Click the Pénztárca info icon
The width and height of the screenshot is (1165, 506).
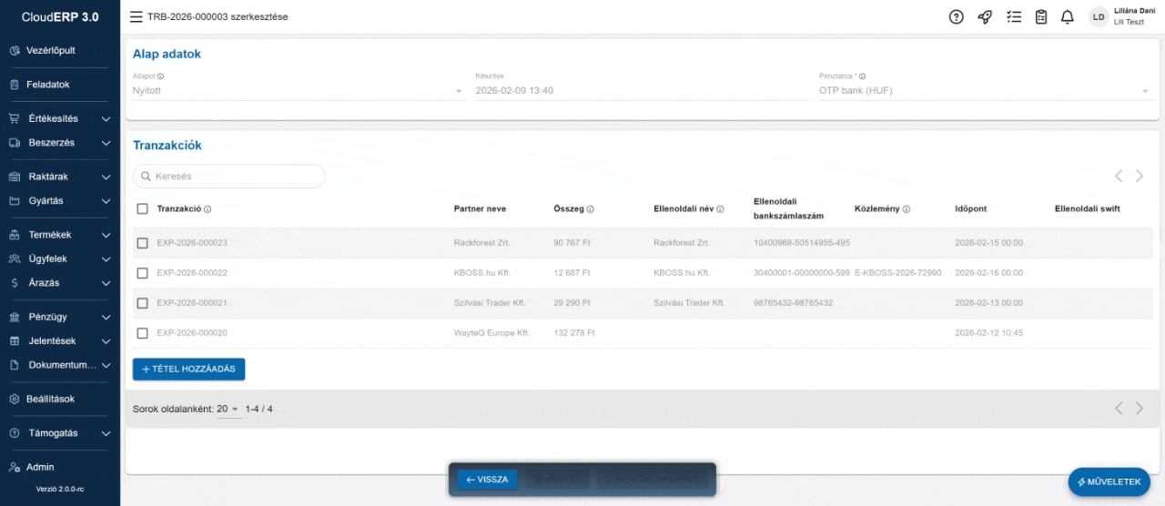[862, 76]
